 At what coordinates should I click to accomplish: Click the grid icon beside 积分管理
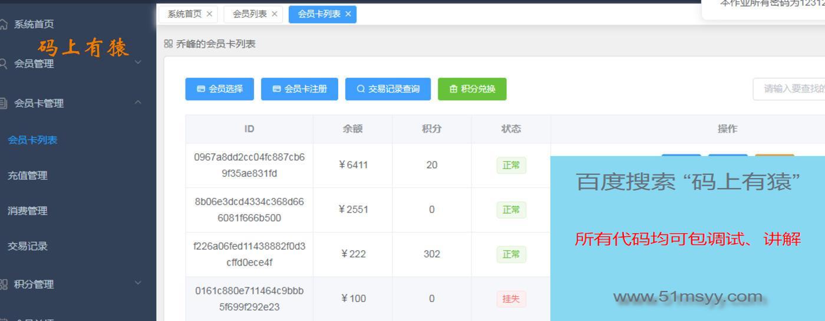[4, 284]
